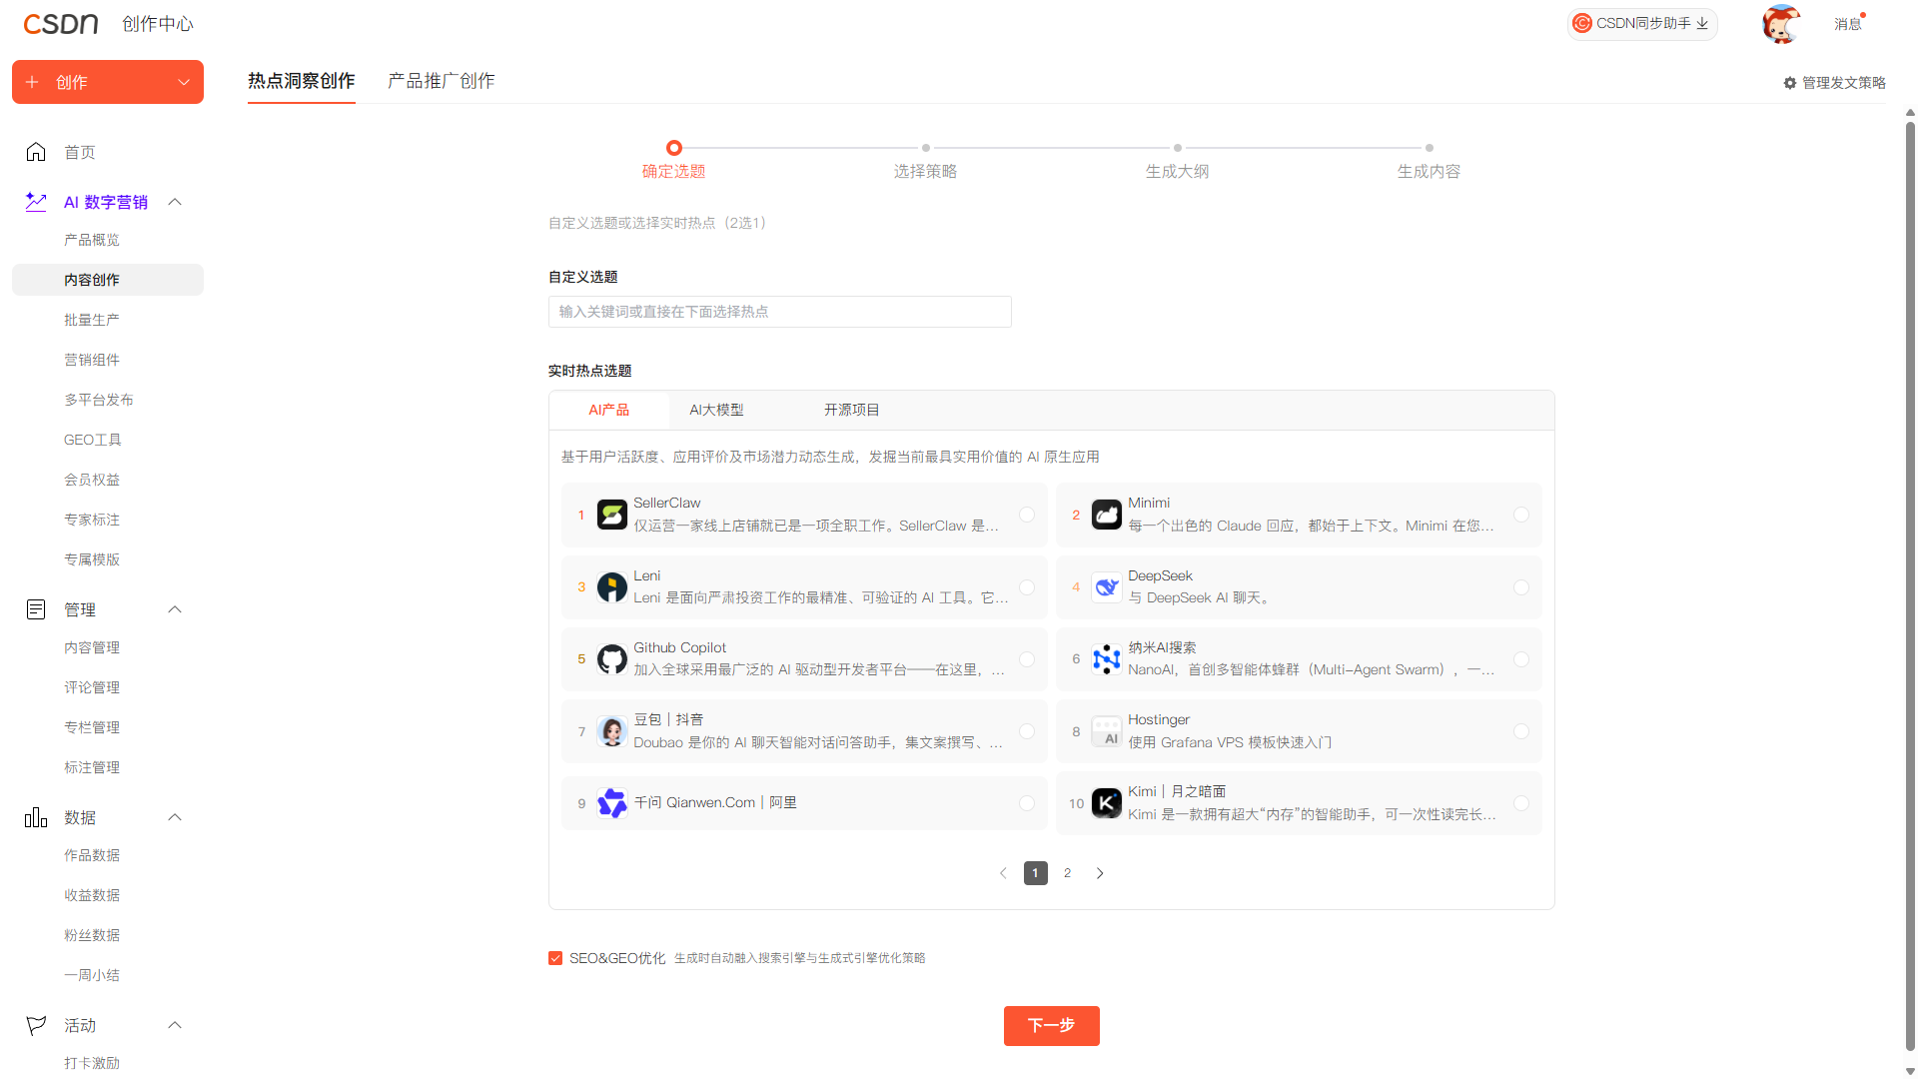This screenshot has width=1918, height=1079.
Task: Click the page vertical scrollbar
Action: point(1910,585)
